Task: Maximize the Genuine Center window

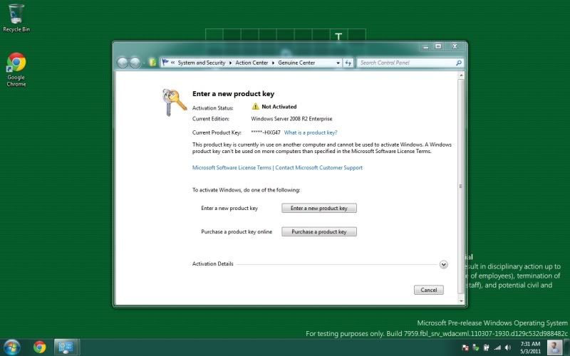Action: (x=438, y=46)
